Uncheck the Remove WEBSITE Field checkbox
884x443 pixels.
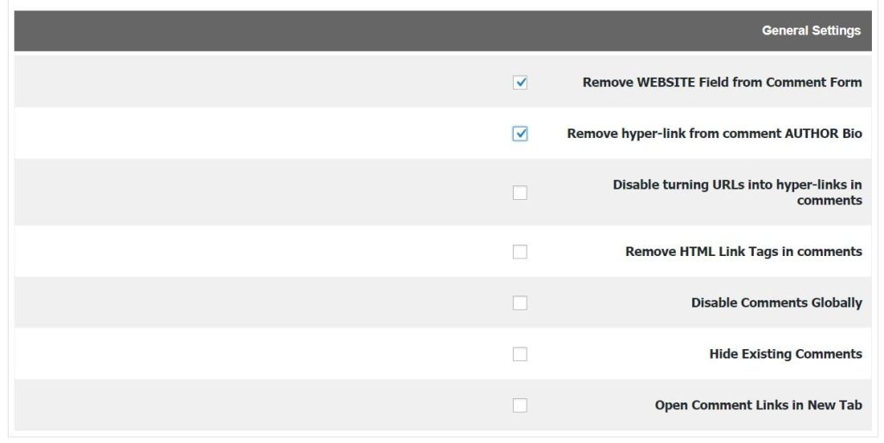pyautogui.click(x=520, y=82)
